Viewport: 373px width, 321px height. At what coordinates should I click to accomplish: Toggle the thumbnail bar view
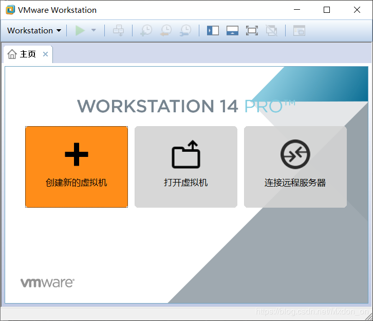(232, 31)
